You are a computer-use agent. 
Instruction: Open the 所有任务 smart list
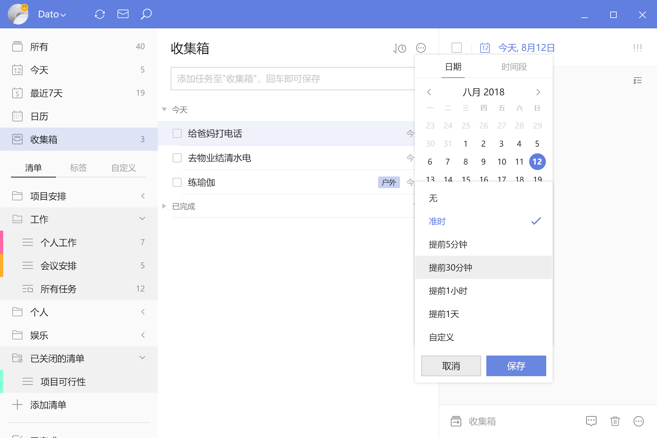[x=79, y=289]
